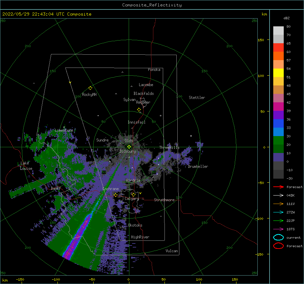Click the Okotoks city label

pyautogui.click(x=135, y=225)
